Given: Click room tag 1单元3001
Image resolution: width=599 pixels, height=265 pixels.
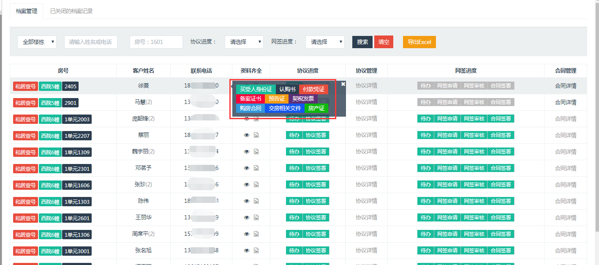Looking at the screenshot, I should (x=77, y=251).
